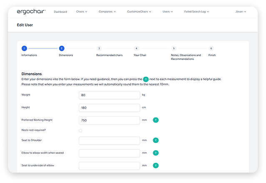Expand the Chairs dropdown menu
Viewport: 266px width, 183px height.
82,12
